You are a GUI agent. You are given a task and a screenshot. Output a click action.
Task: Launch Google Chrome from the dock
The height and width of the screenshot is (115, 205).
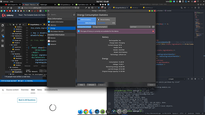coord(86,112)
